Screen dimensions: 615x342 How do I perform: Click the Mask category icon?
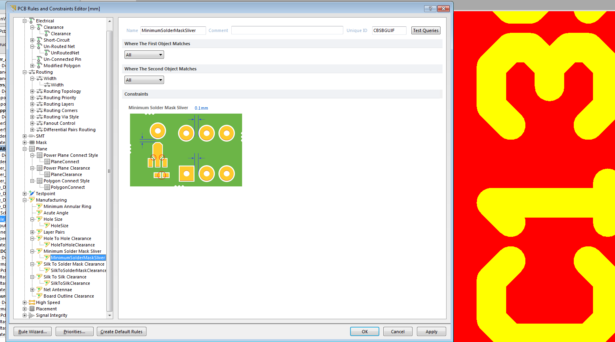pyautogui.click(x=32, y=142)
